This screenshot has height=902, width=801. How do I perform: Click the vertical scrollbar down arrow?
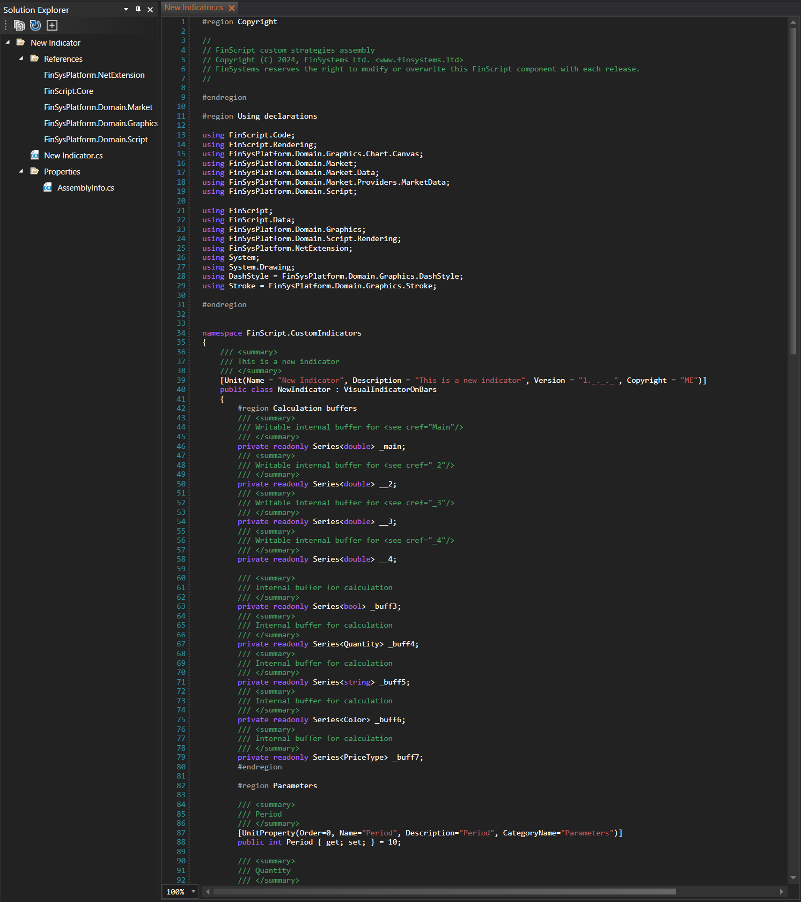click(x=793, y=878)
